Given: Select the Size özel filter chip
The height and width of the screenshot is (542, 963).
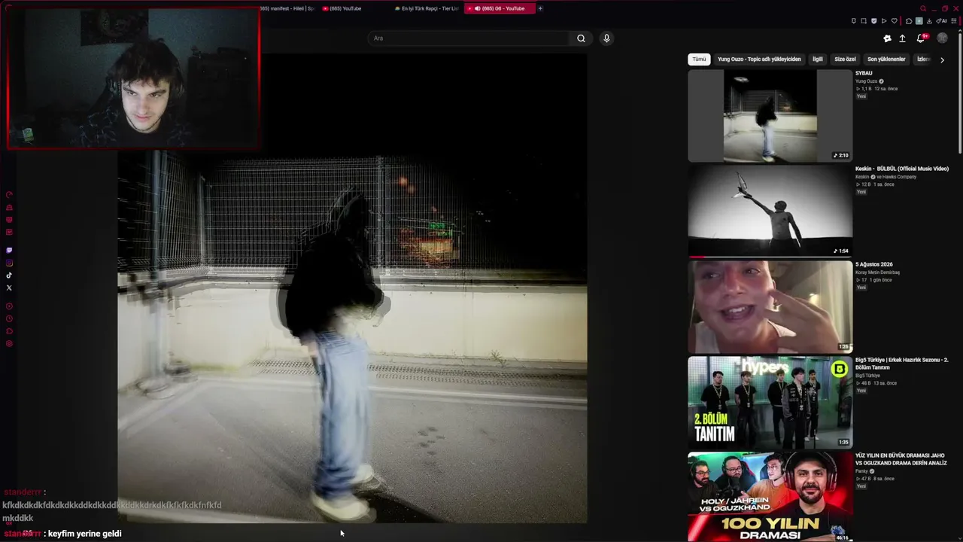Looking at the screenshot, I should click(845, 59).
